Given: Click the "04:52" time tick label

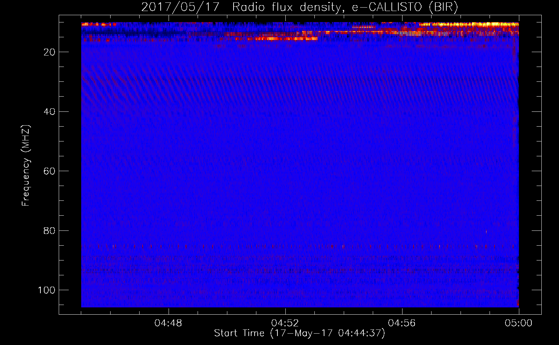Looking at the screenshot, I should [285, 323].
